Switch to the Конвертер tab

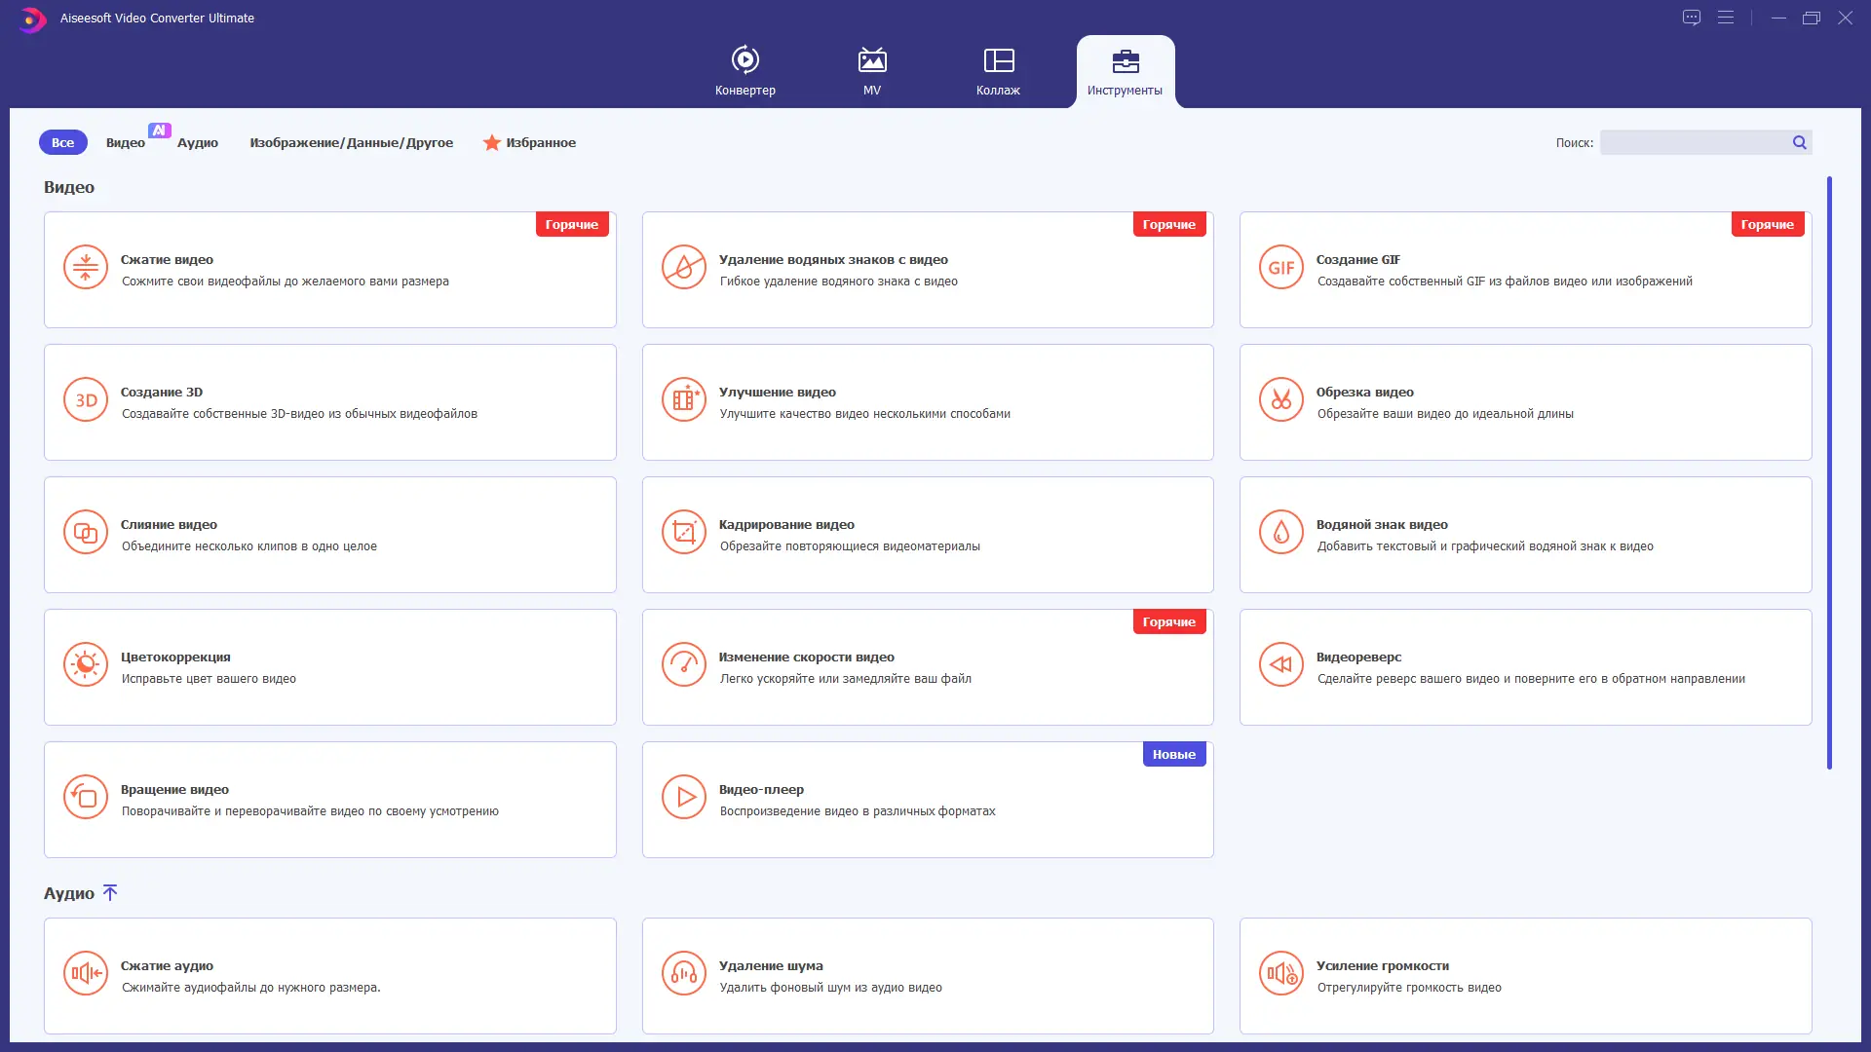point(745,71)
